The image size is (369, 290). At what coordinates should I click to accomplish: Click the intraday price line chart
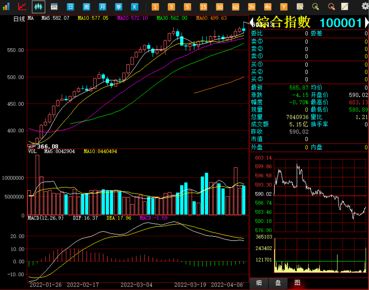point(320,196)
